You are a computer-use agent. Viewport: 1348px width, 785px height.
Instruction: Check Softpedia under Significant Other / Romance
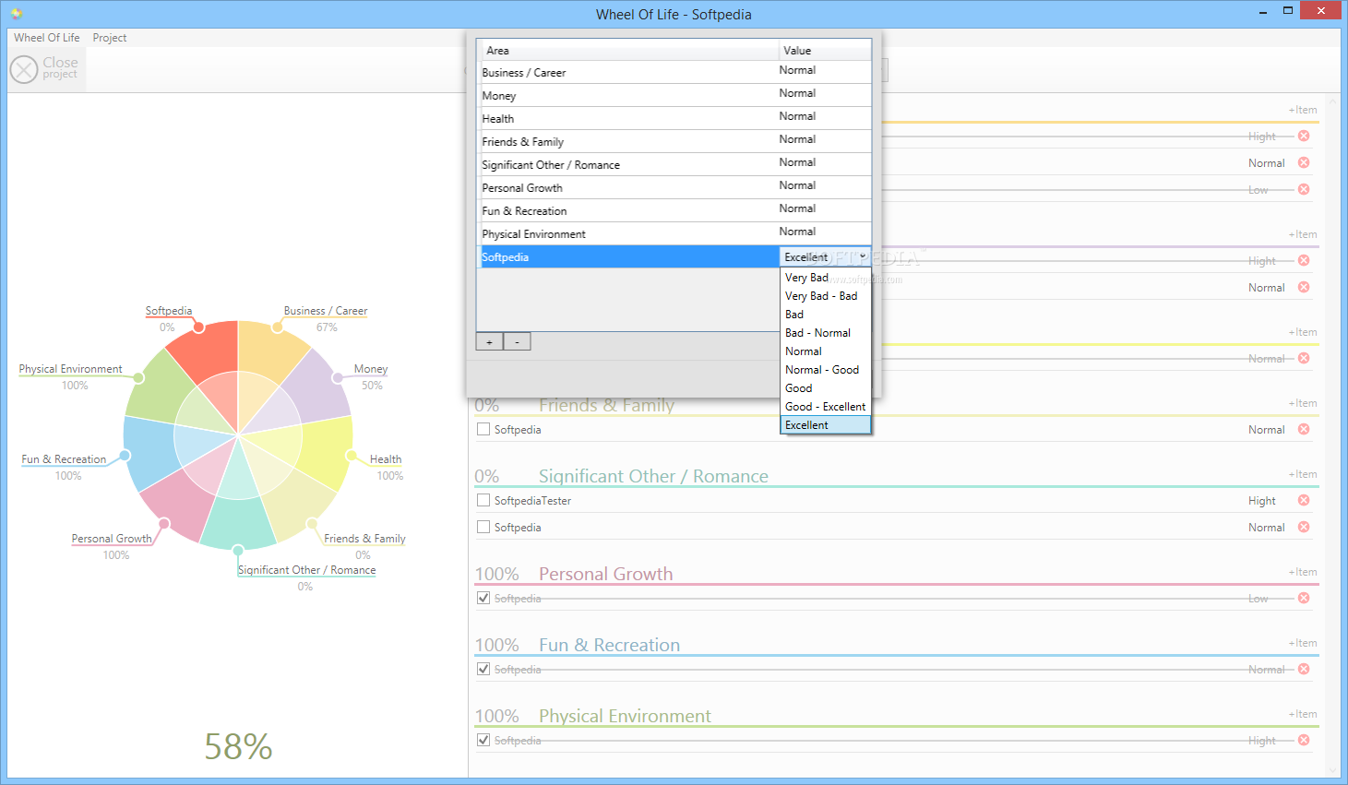pyautogui.click(x=483, y=527)
